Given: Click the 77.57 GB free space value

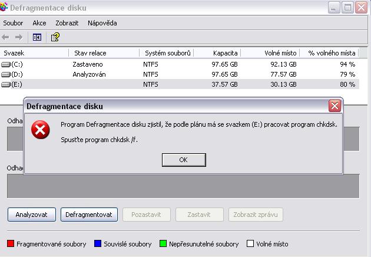Looking at the screenshot, I should click(x=283, y=75).
